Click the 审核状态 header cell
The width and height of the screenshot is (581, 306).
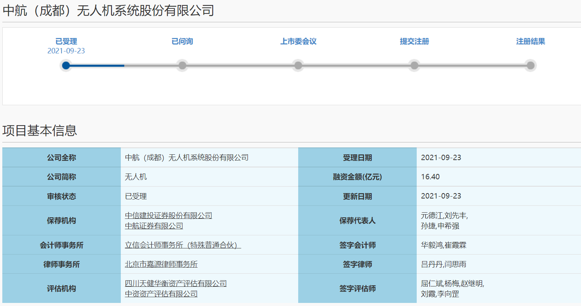[62, 196]
